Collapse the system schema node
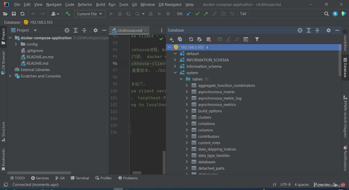Screen dimensions: 349x190 pyautogui.click(x=176, y=73)
